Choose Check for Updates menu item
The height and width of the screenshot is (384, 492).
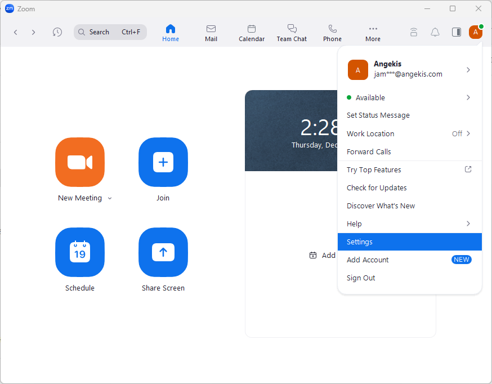[x=377, y=187]
